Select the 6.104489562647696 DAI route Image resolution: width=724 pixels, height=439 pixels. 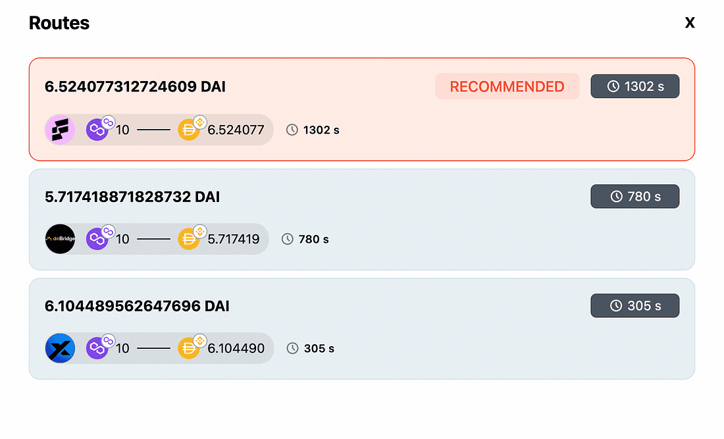point(137,305)
